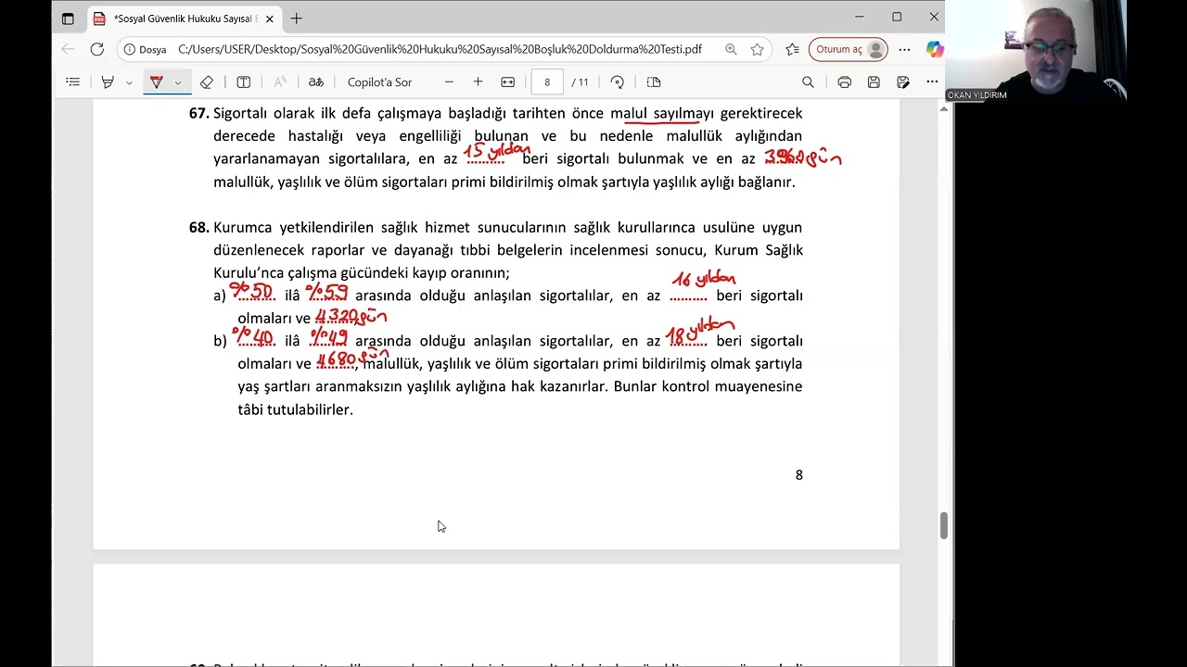The height and width of the screenshot is (667, 1187).
Task: Click the scrollbar up arrow
Action: tap(944, 108)
